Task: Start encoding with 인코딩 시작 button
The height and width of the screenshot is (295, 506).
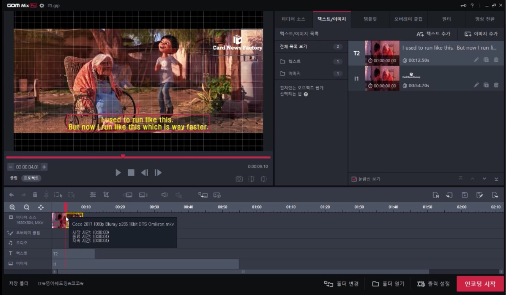Action: [x=480, y=284]
